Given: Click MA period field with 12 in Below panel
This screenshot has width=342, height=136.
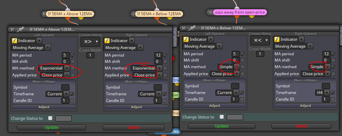Looking at the screenshot, I should pos(326,54).
